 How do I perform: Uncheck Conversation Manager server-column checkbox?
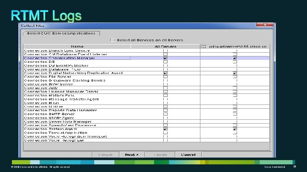point(235,58)
